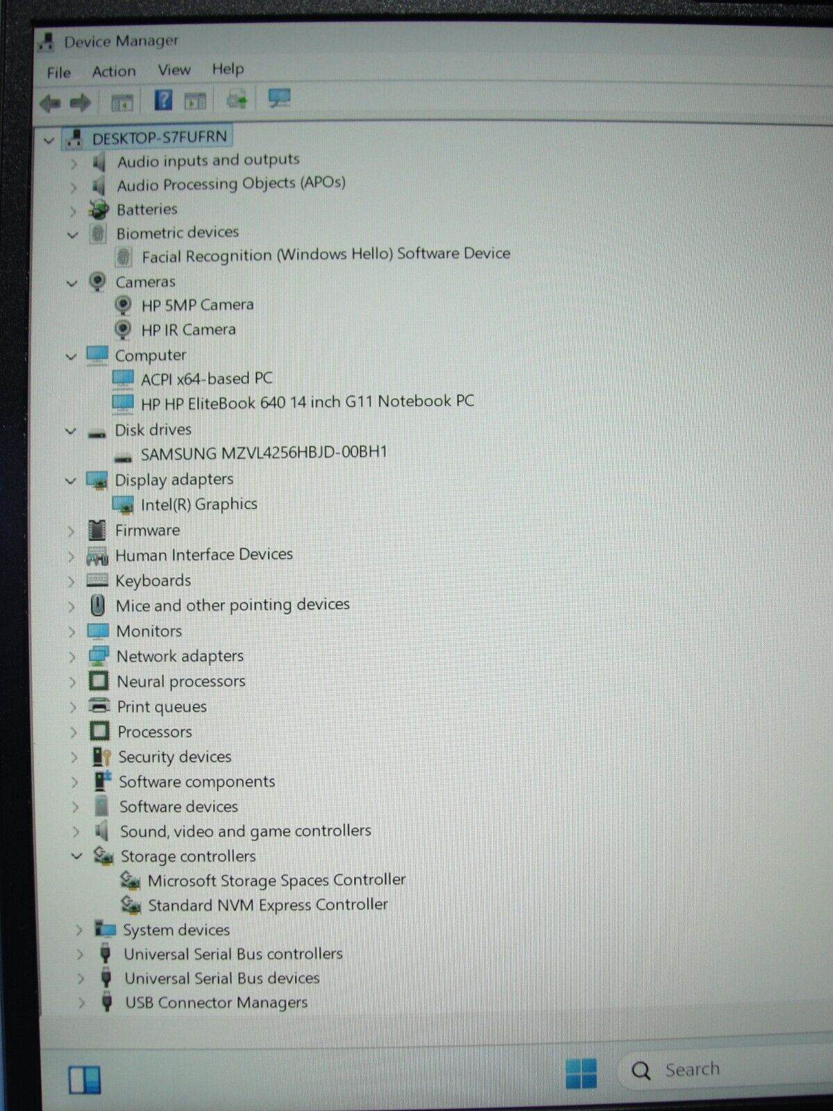Screen dimensions: 833x1111
Task: Select the Intel(R) Graphics display adapter
Action: (x=199, y=505)
